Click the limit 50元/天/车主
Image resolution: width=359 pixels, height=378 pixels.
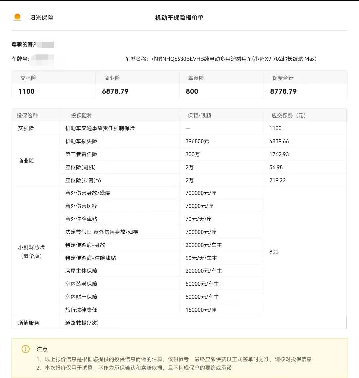[x=201, y=258]
